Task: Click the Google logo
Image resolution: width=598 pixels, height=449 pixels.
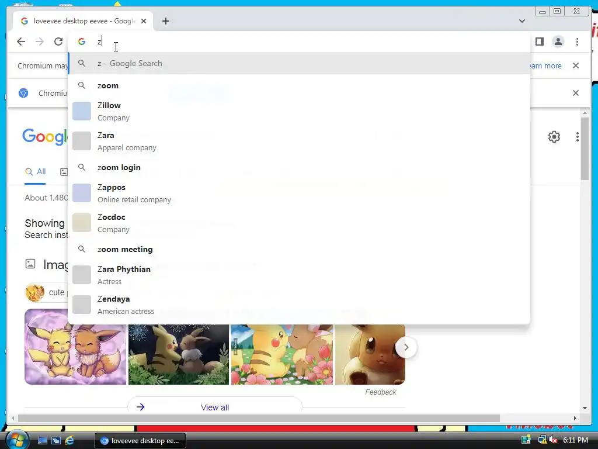Action: pos(45,137)
